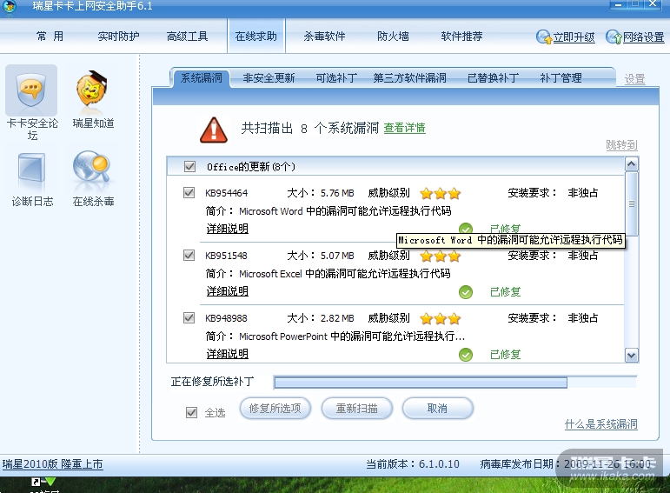Open the 卡卡安全论坛 forum icon

(31, 90)
